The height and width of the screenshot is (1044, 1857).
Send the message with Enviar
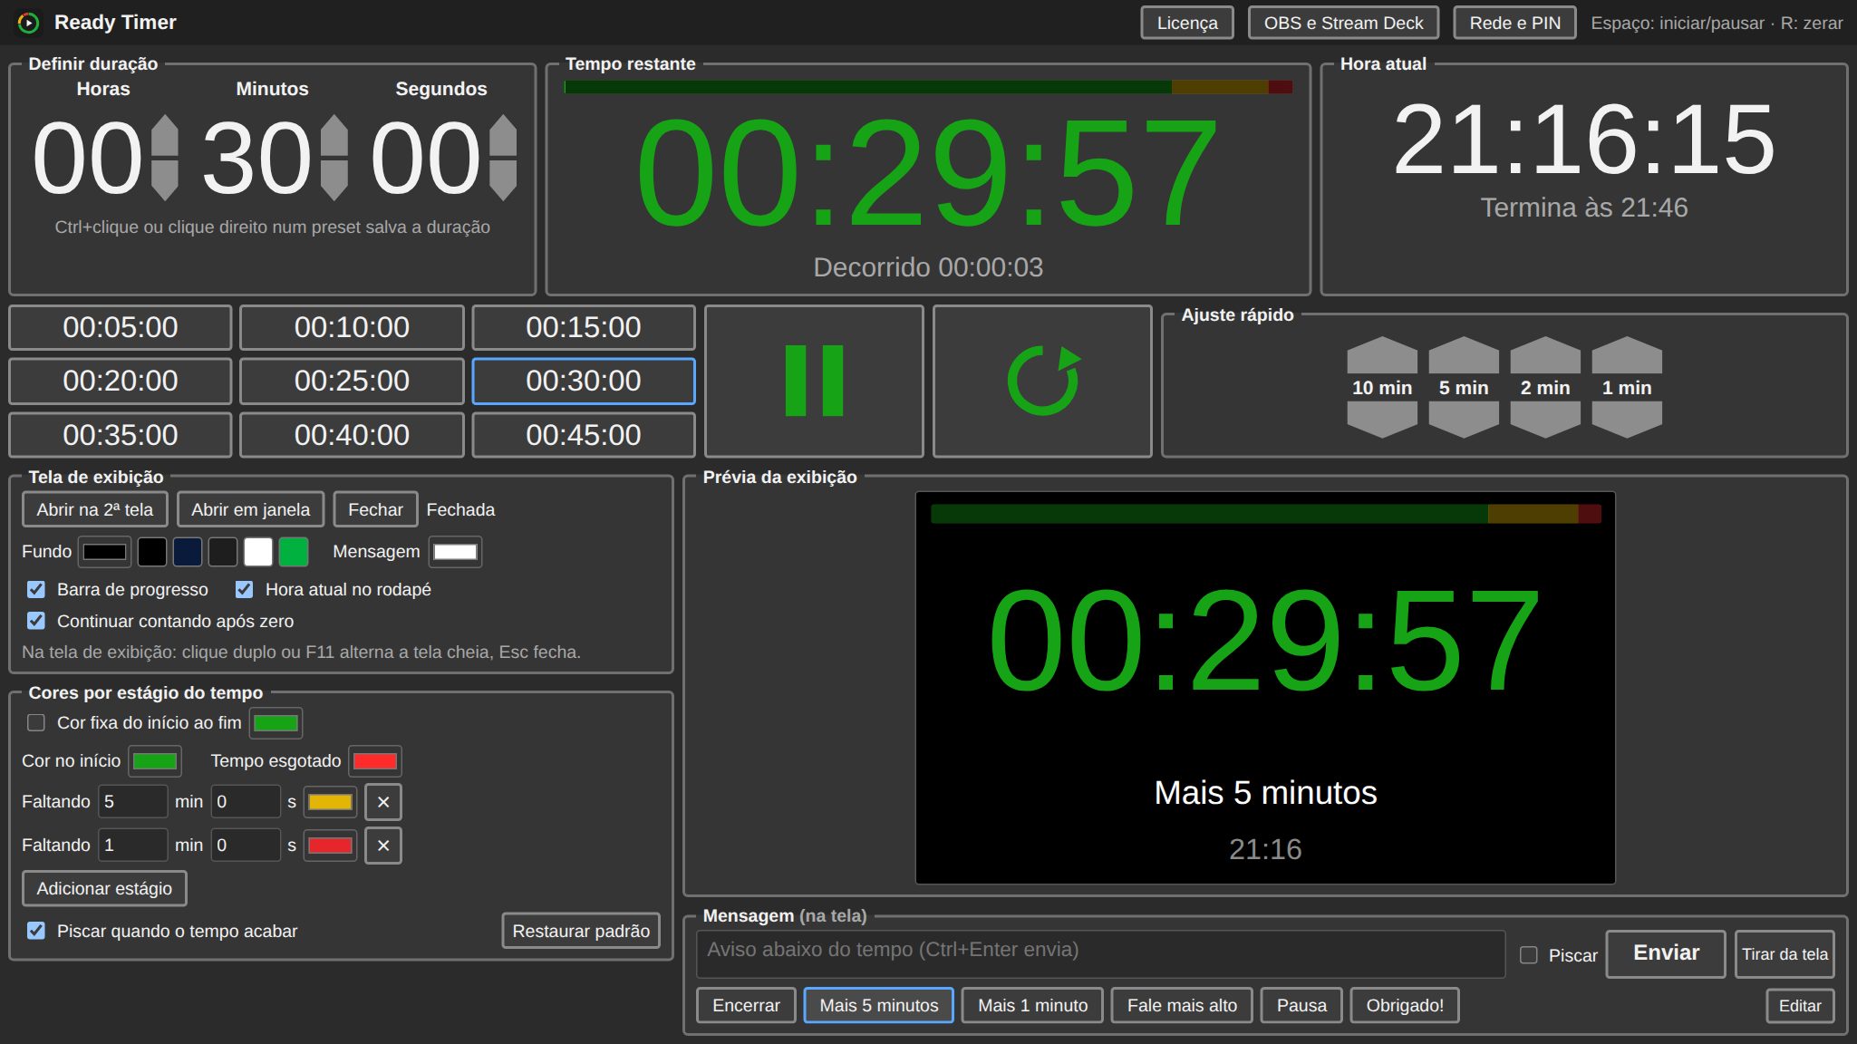[x=1666, y=953]
